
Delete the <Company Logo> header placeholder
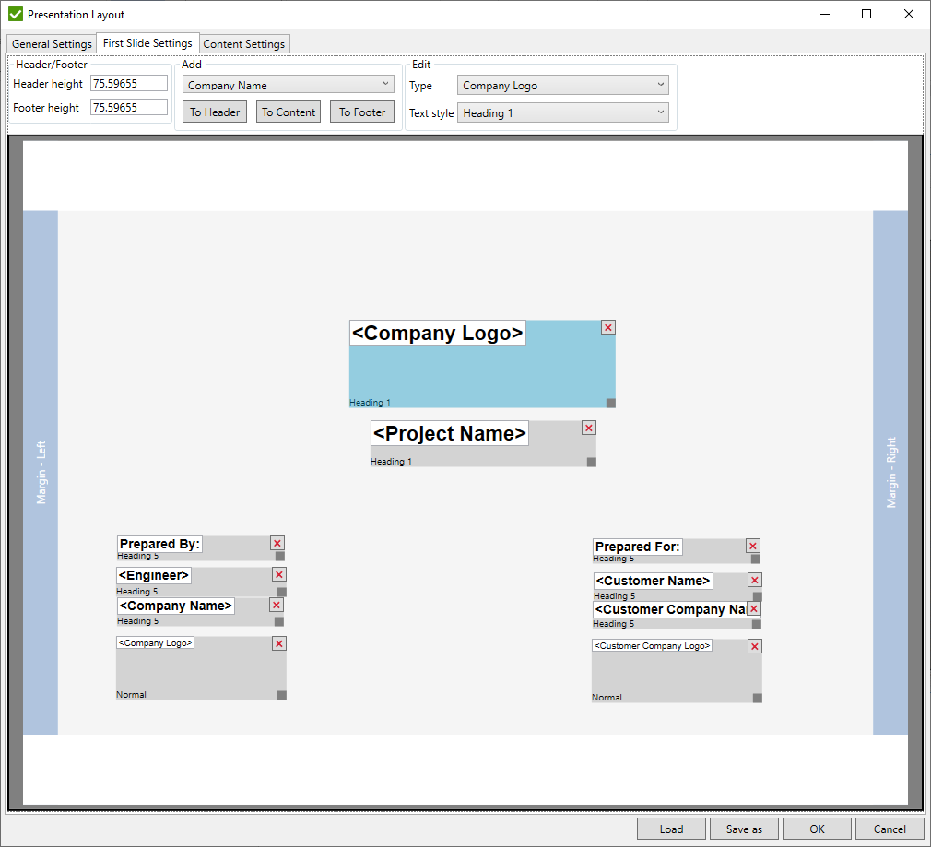click(607, 327)
